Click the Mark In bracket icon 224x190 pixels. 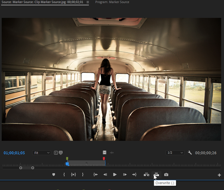64,175
